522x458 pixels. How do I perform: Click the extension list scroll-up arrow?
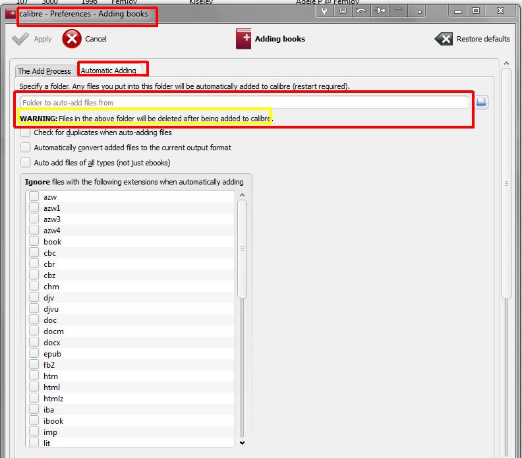point(243,195)
